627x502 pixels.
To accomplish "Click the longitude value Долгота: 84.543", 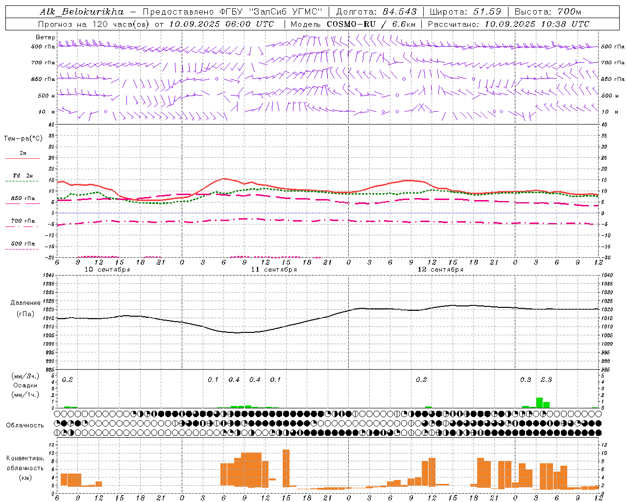I will click(x=376, y=12).
